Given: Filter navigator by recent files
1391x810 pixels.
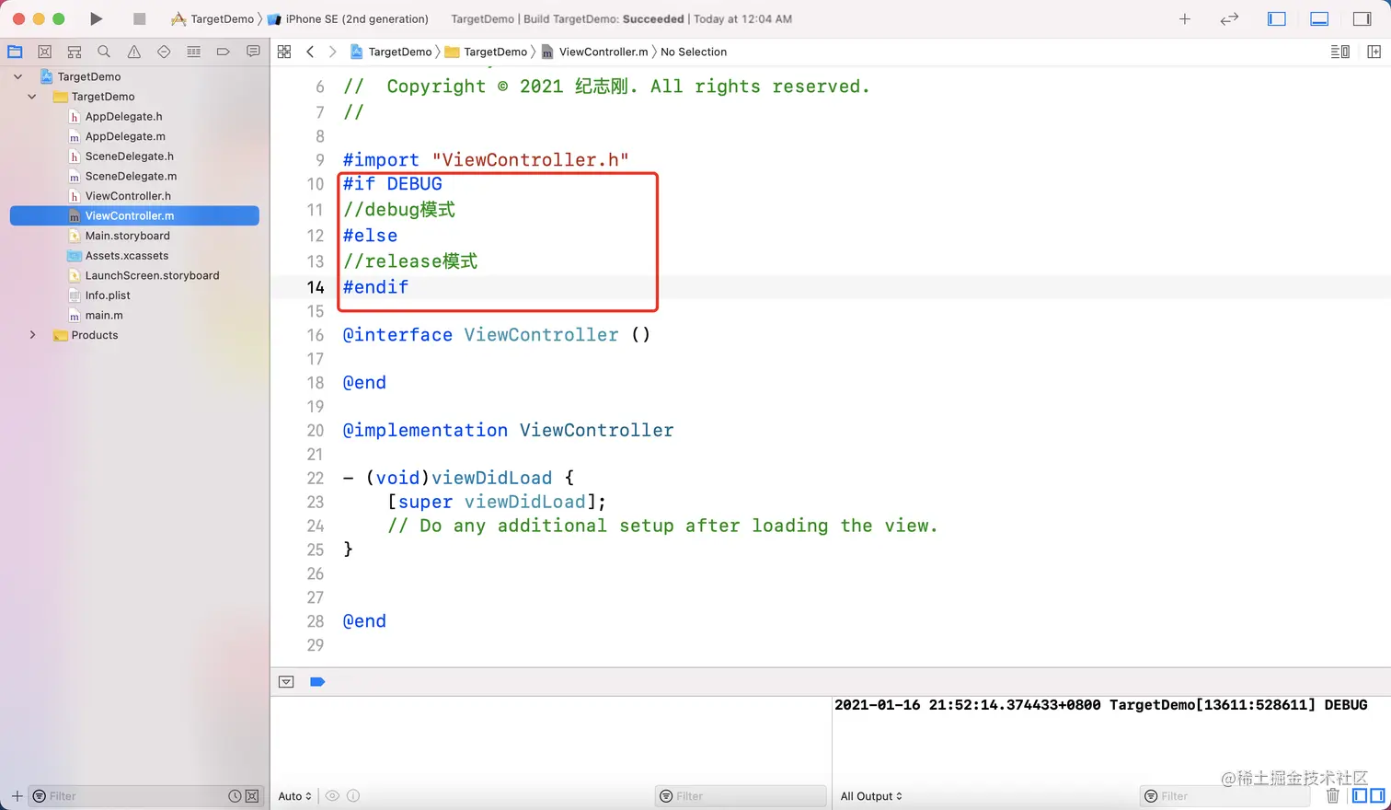Looking at the screenshot, I should tap(236, 796).
